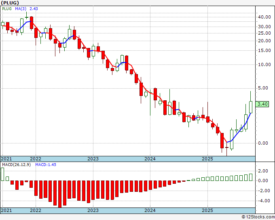Viewport: 275px width, 220px height.
Task: Click the 5.00 price axis label
Action: [263, 88]
